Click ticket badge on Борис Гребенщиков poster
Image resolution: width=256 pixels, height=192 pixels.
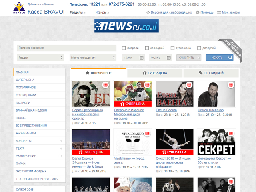coord(106,85)
